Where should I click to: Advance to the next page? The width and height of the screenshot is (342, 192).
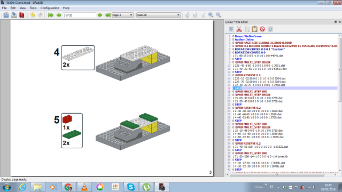(x=100, y=15)
